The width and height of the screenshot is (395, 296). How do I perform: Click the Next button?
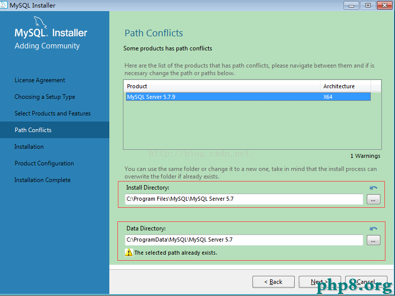click(x=319, y=282)
